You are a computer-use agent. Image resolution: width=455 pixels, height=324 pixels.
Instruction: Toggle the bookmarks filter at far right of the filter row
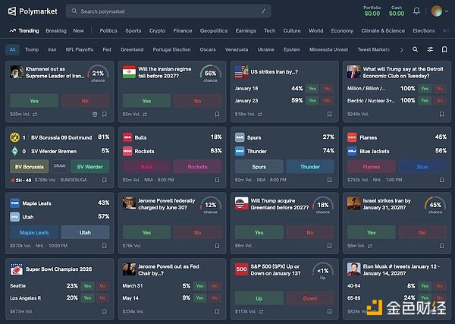[x=444, y=49]
